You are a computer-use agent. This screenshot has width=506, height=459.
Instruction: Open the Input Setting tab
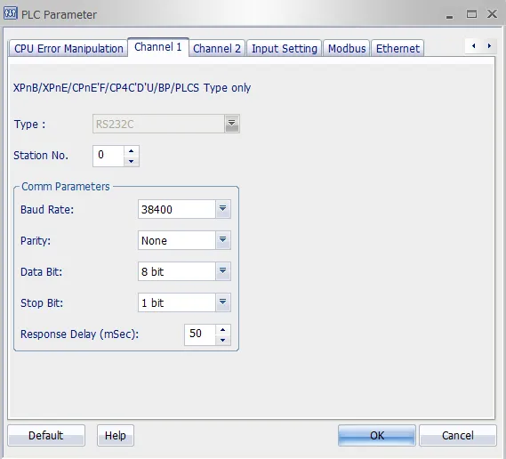coord(285,48)
